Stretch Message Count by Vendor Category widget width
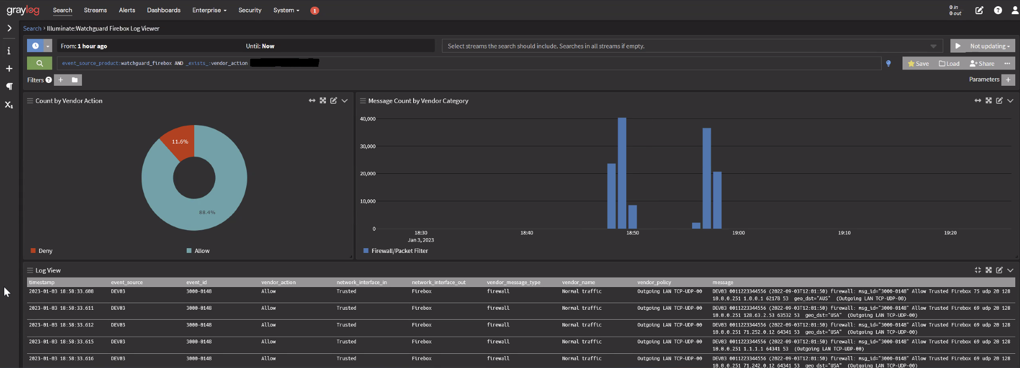Viewport: 1020px width, 368px height. [977, 100]
